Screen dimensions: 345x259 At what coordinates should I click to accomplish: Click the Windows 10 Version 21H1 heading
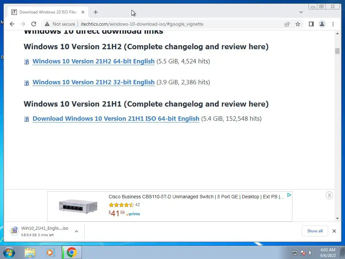[146, 104]
